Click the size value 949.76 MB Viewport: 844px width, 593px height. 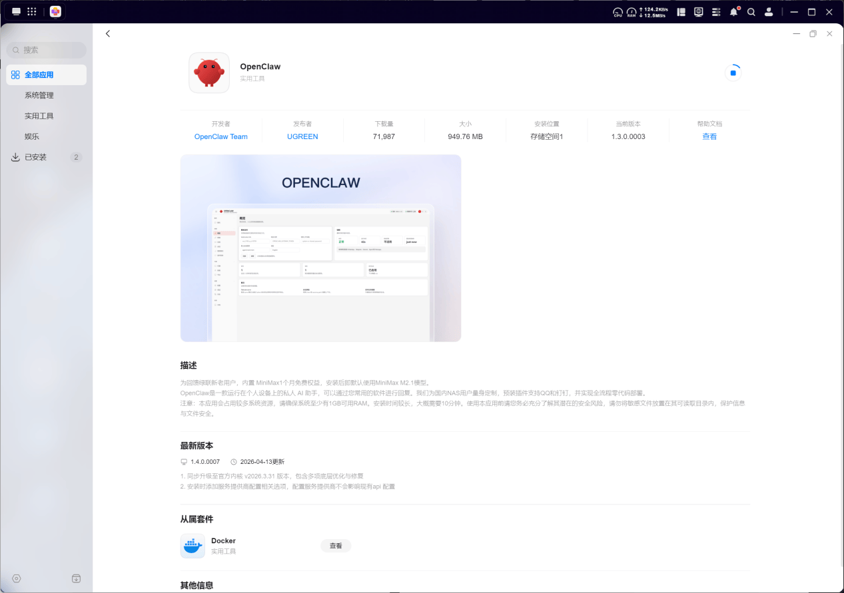coord(465,136)
